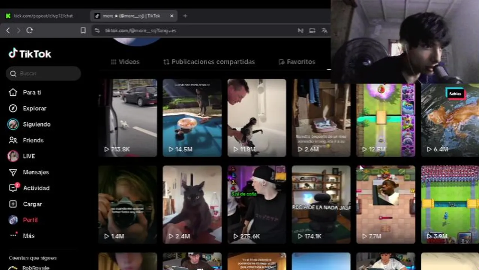The image size is (479, 270).
Task: Click the Mensajes paper-plane icon
Action: [13, 172]
